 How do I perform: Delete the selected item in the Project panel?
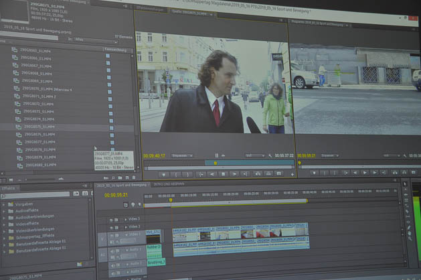pyautogui.click(x=134, y=178)
